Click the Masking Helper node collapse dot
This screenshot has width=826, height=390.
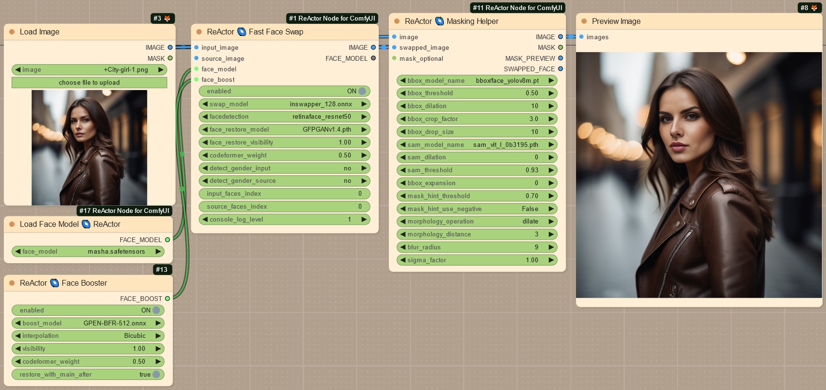click(x=397, y=22)
